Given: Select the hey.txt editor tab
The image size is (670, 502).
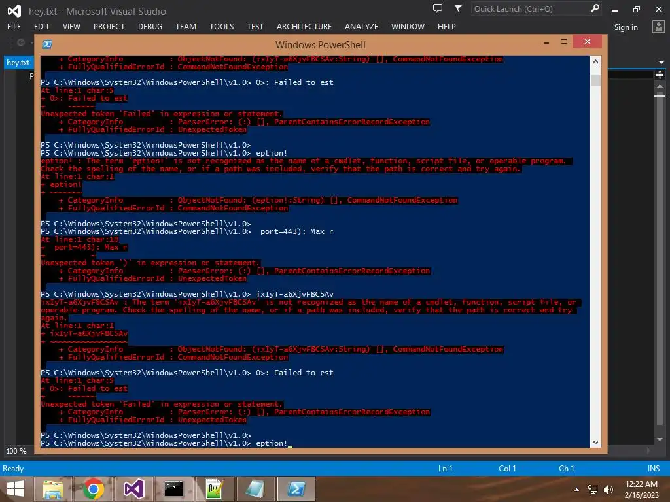Looking at the screenshot, I should pyautogui.click(x=18, y=63).
